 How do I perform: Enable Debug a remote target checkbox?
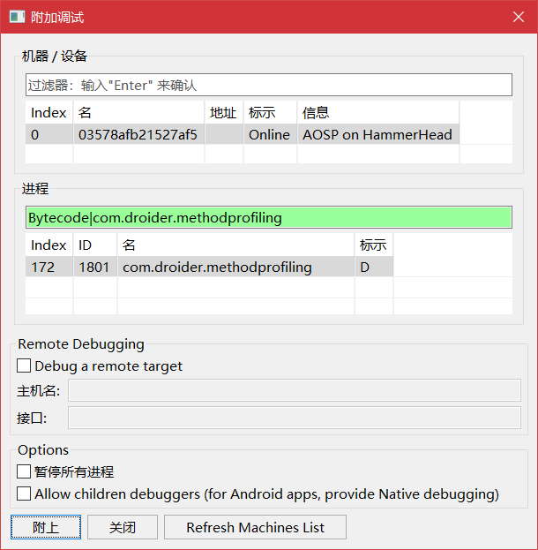24,365
